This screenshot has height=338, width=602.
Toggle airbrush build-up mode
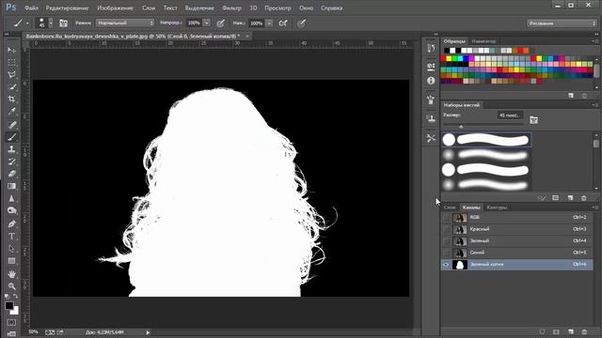[283, 23]
